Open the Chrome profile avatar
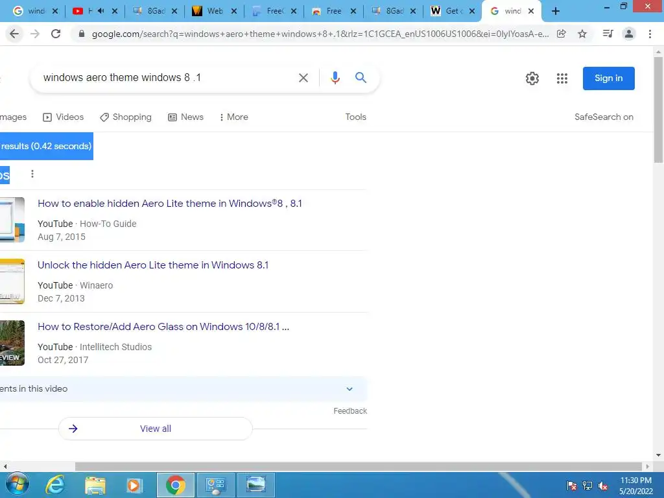Image resolution: width=664 pixels, height=498 pixels. click(629, 34)
